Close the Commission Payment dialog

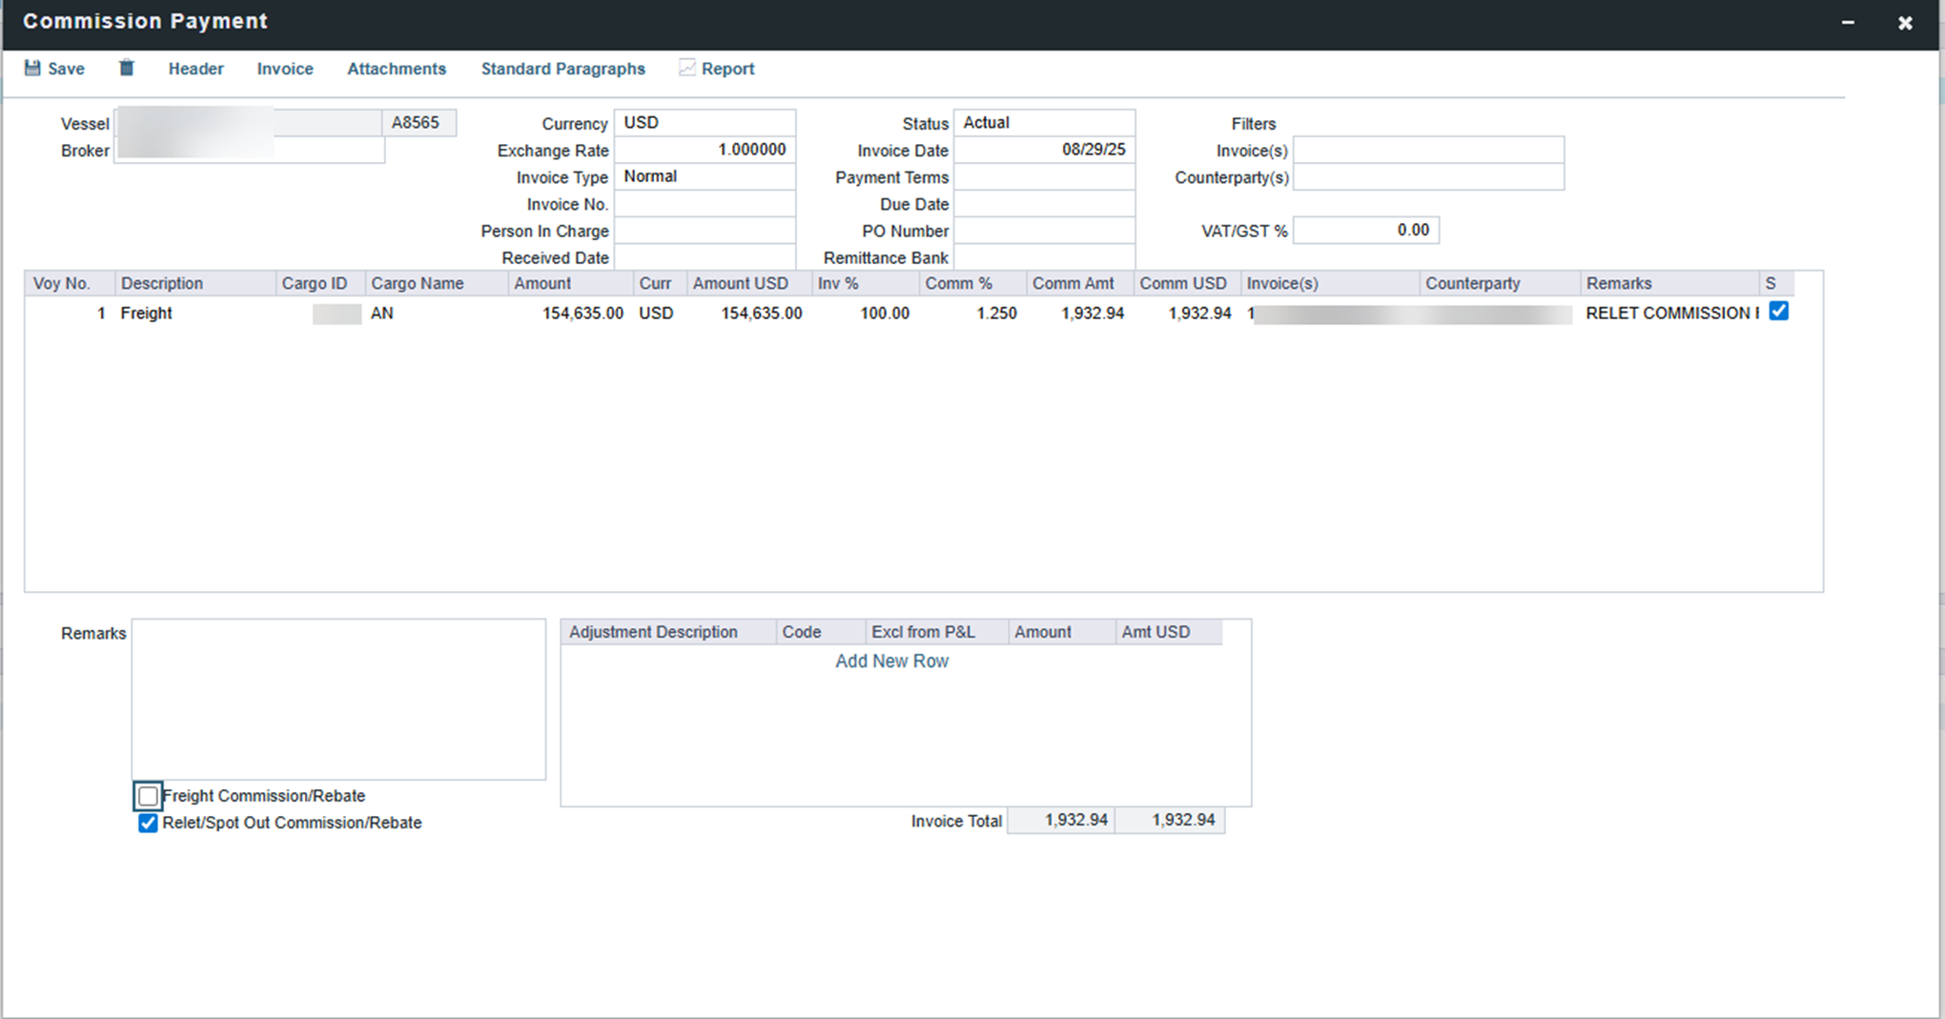pos(1905,23)
